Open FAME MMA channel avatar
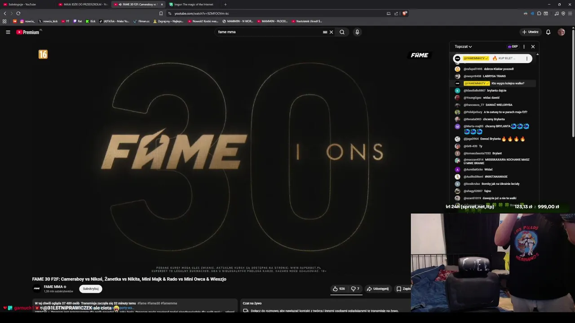This screenshot has height=323, width=575. [x=37, y=288]
